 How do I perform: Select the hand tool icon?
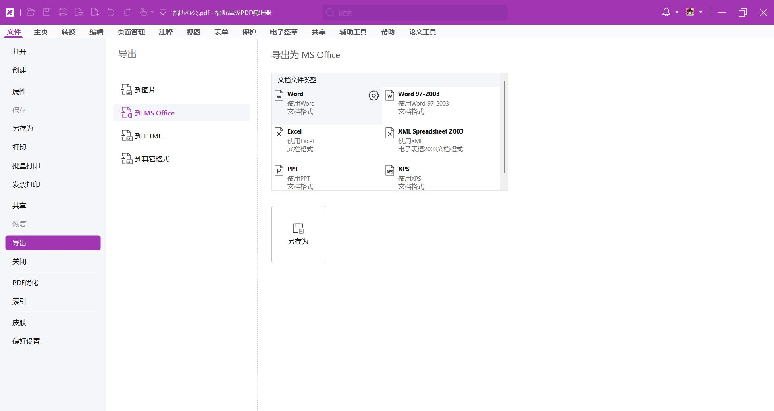143,13
